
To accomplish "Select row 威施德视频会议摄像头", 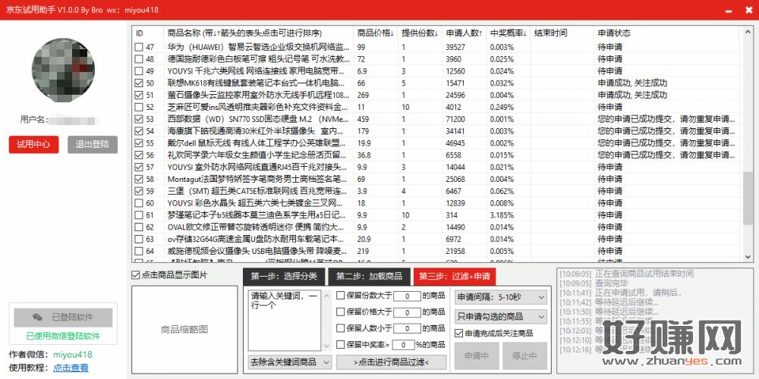I will click(x=436, y=251).
